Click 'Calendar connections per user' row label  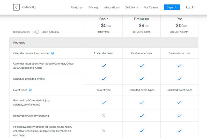point(31,53)
